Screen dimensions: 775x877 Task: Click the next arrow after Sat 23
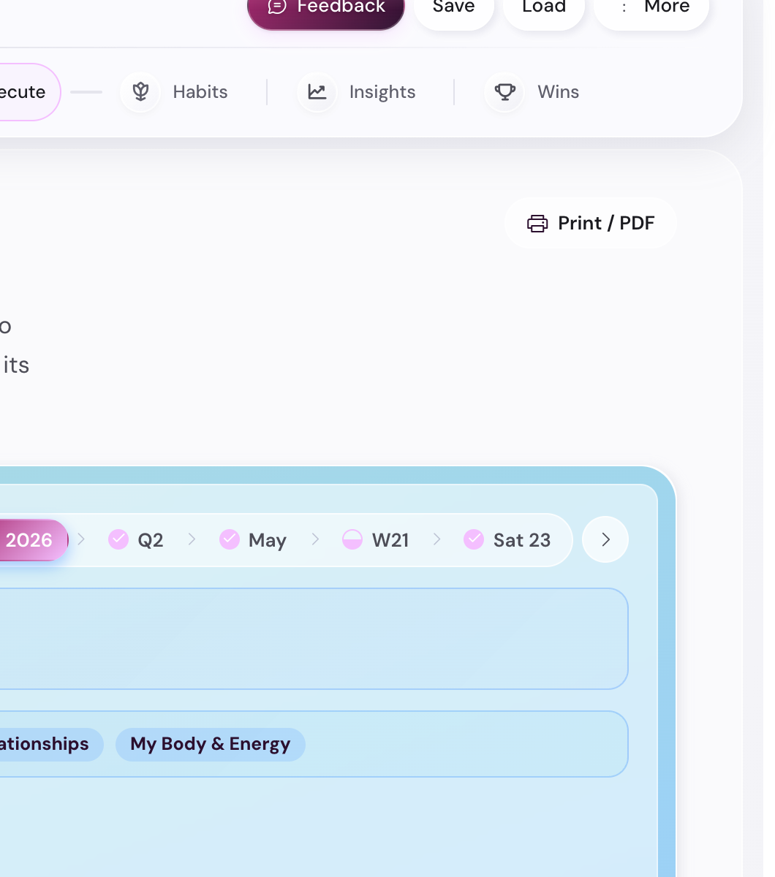[x=605, y=539]
